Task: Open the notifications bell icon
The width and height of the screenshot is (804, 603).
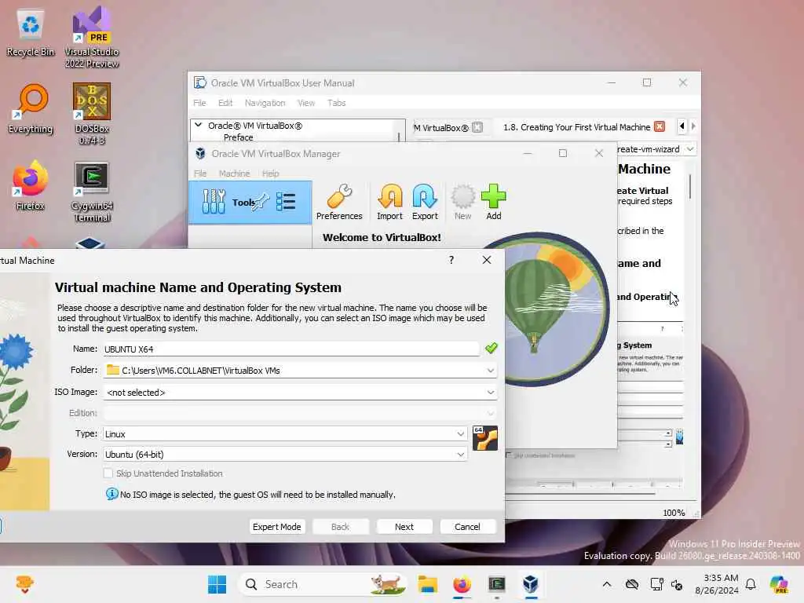Action: point(751,584)
